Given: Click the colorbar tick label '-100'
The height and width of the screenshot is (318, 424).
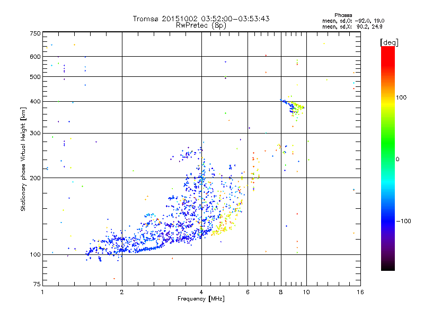Looking at the screenshot, I should 403,221.
